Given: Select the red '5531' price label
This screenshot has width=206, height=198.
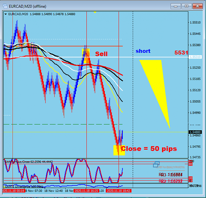Looking at the screenshot, I should pos(181,53).
